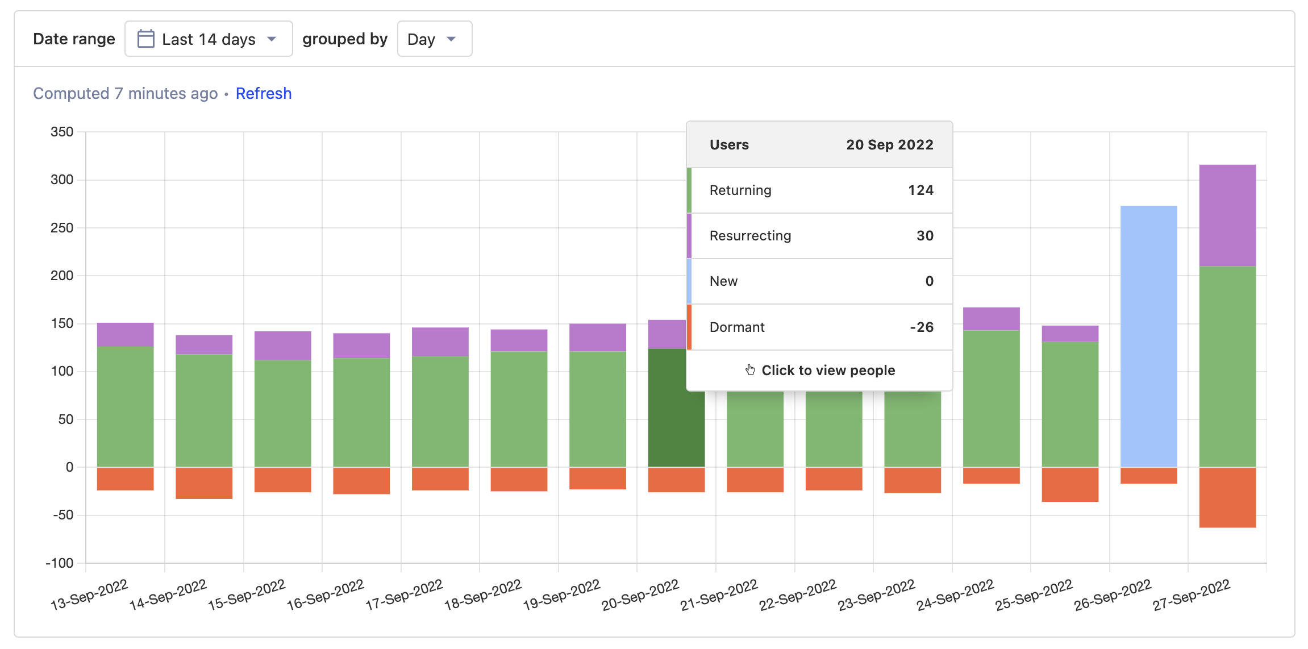Click the orange Dormant swatch in tooltip

click(689, 327)
